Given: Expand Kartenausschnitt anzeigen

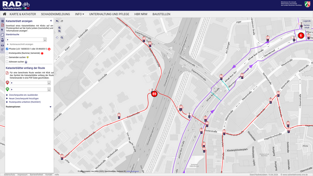Looking at the screenshot, I should click(20, 44).
